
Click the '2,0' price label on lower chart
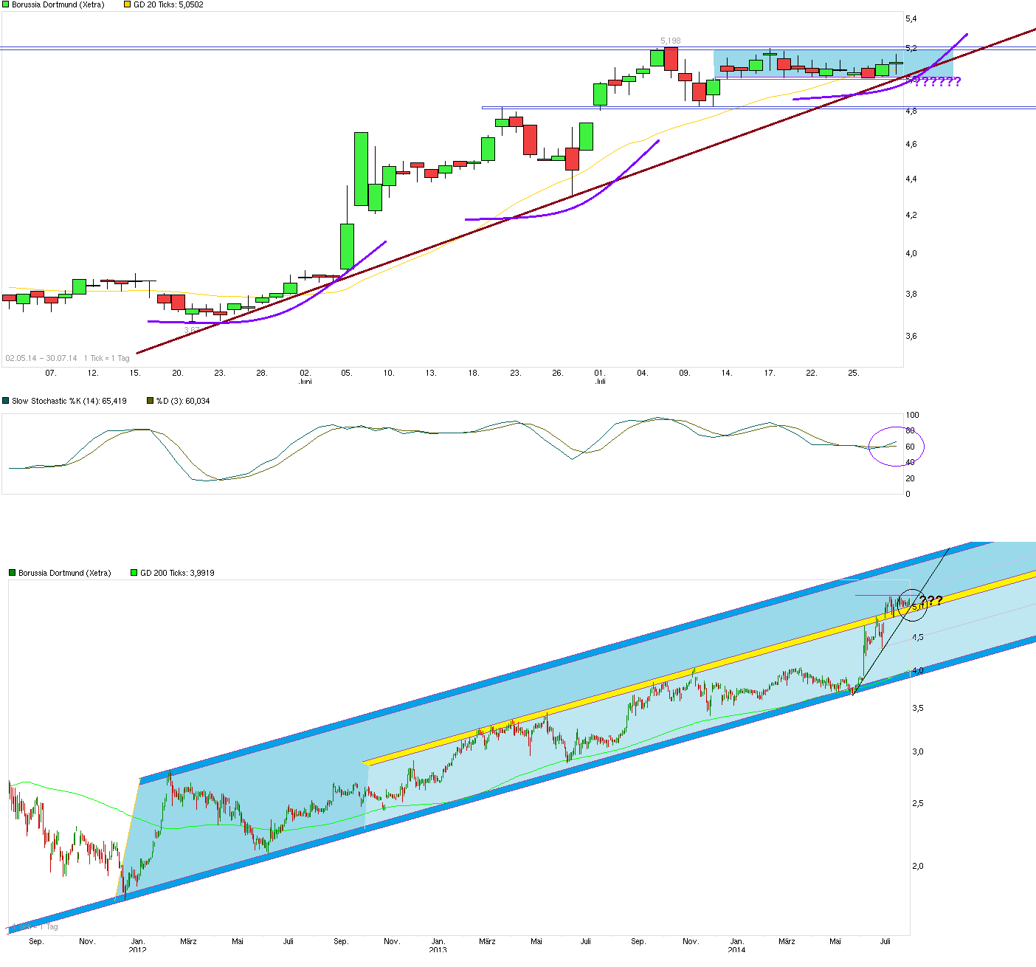(918, 866)
